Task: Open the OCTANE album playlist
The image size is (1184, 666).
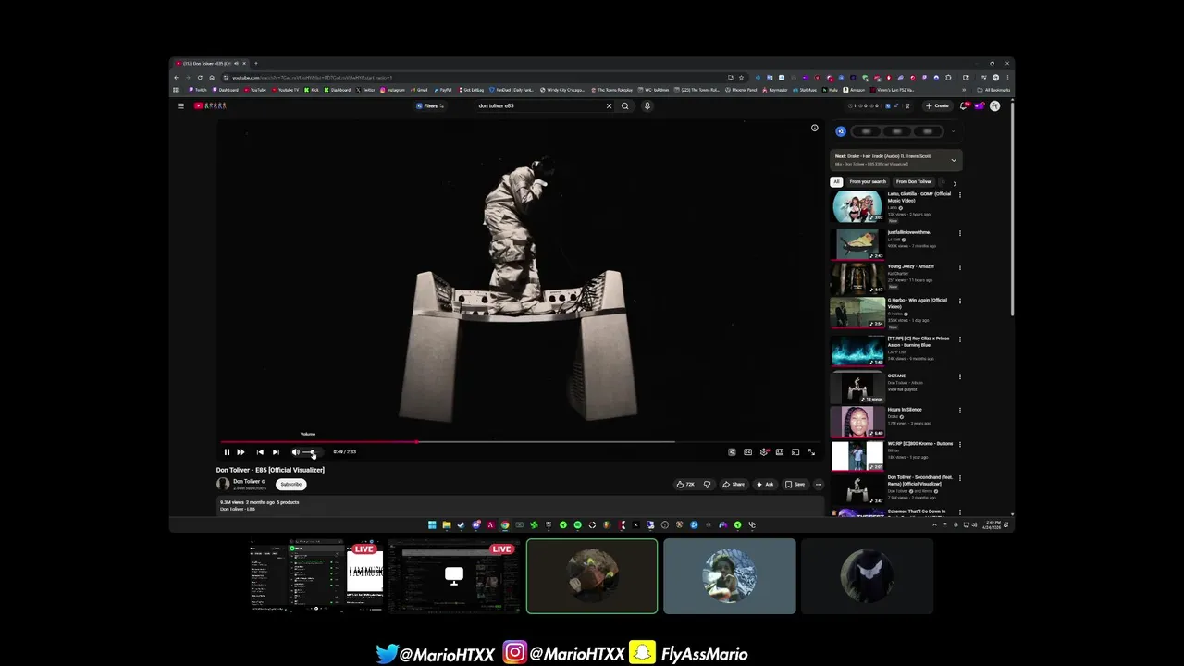Action: click(x=857, y=387)
